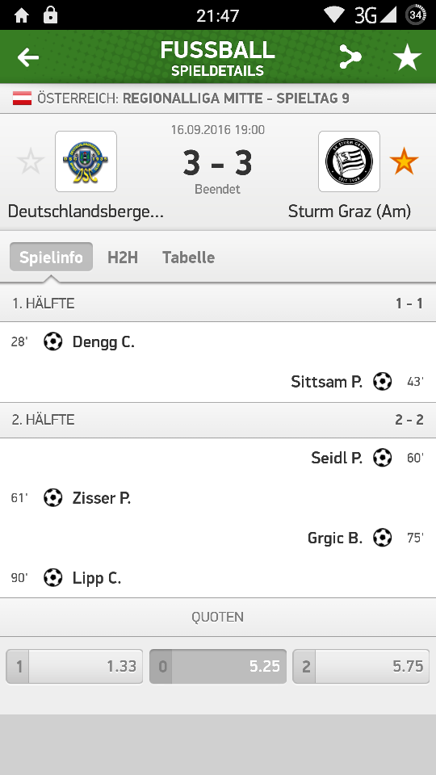This screenshot has height=775, width=436.
Task: Tap the share icon in header
Action: point(350,57)
